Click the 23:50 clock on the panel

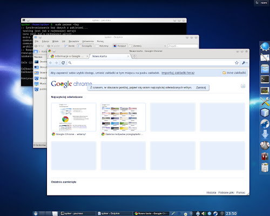[231, 213]
